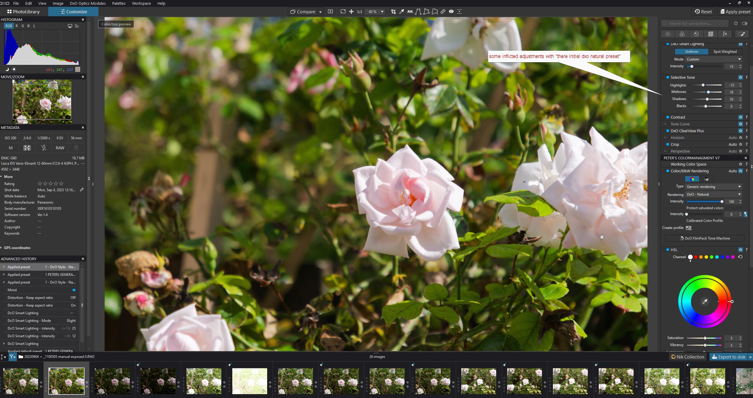Open the Rendering DxO - Natural dropdown
The width and height of the screenshot is (753, 398).
click(713, 194)
